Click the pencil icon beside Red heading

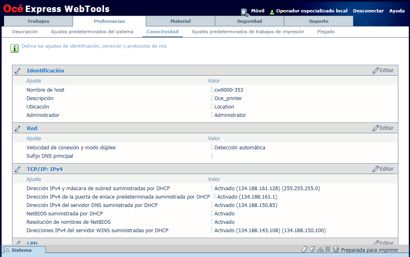click(x=18, y=128)
